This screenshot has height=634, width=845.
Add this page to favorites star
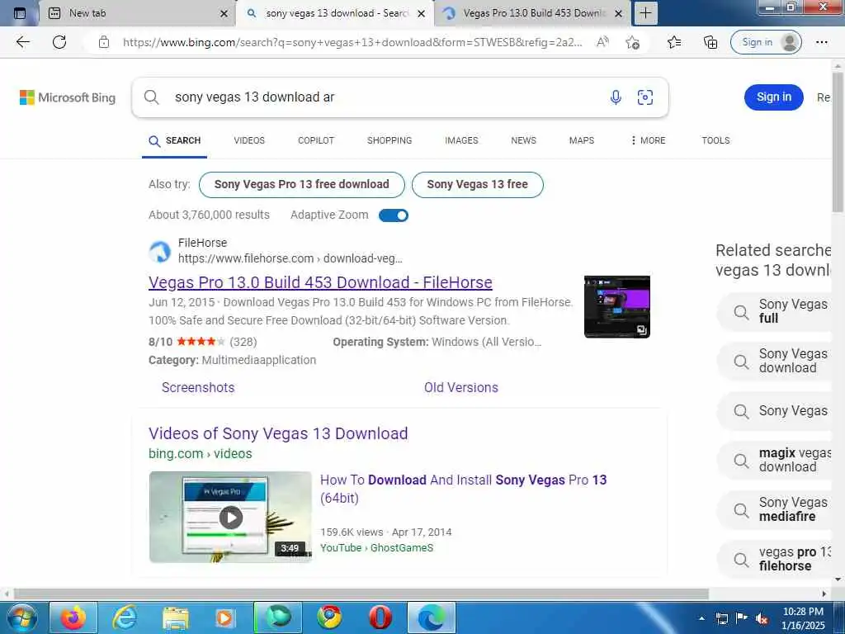[633, 42]
